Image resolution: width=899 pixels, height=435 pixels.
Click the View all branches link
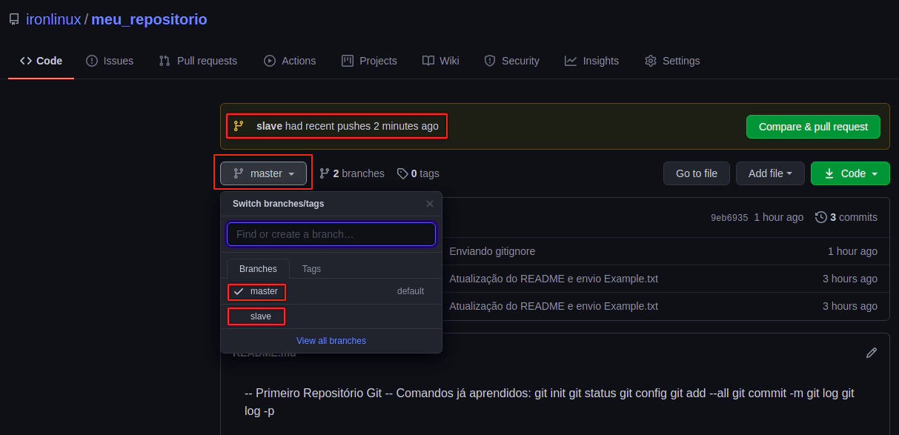331,341
